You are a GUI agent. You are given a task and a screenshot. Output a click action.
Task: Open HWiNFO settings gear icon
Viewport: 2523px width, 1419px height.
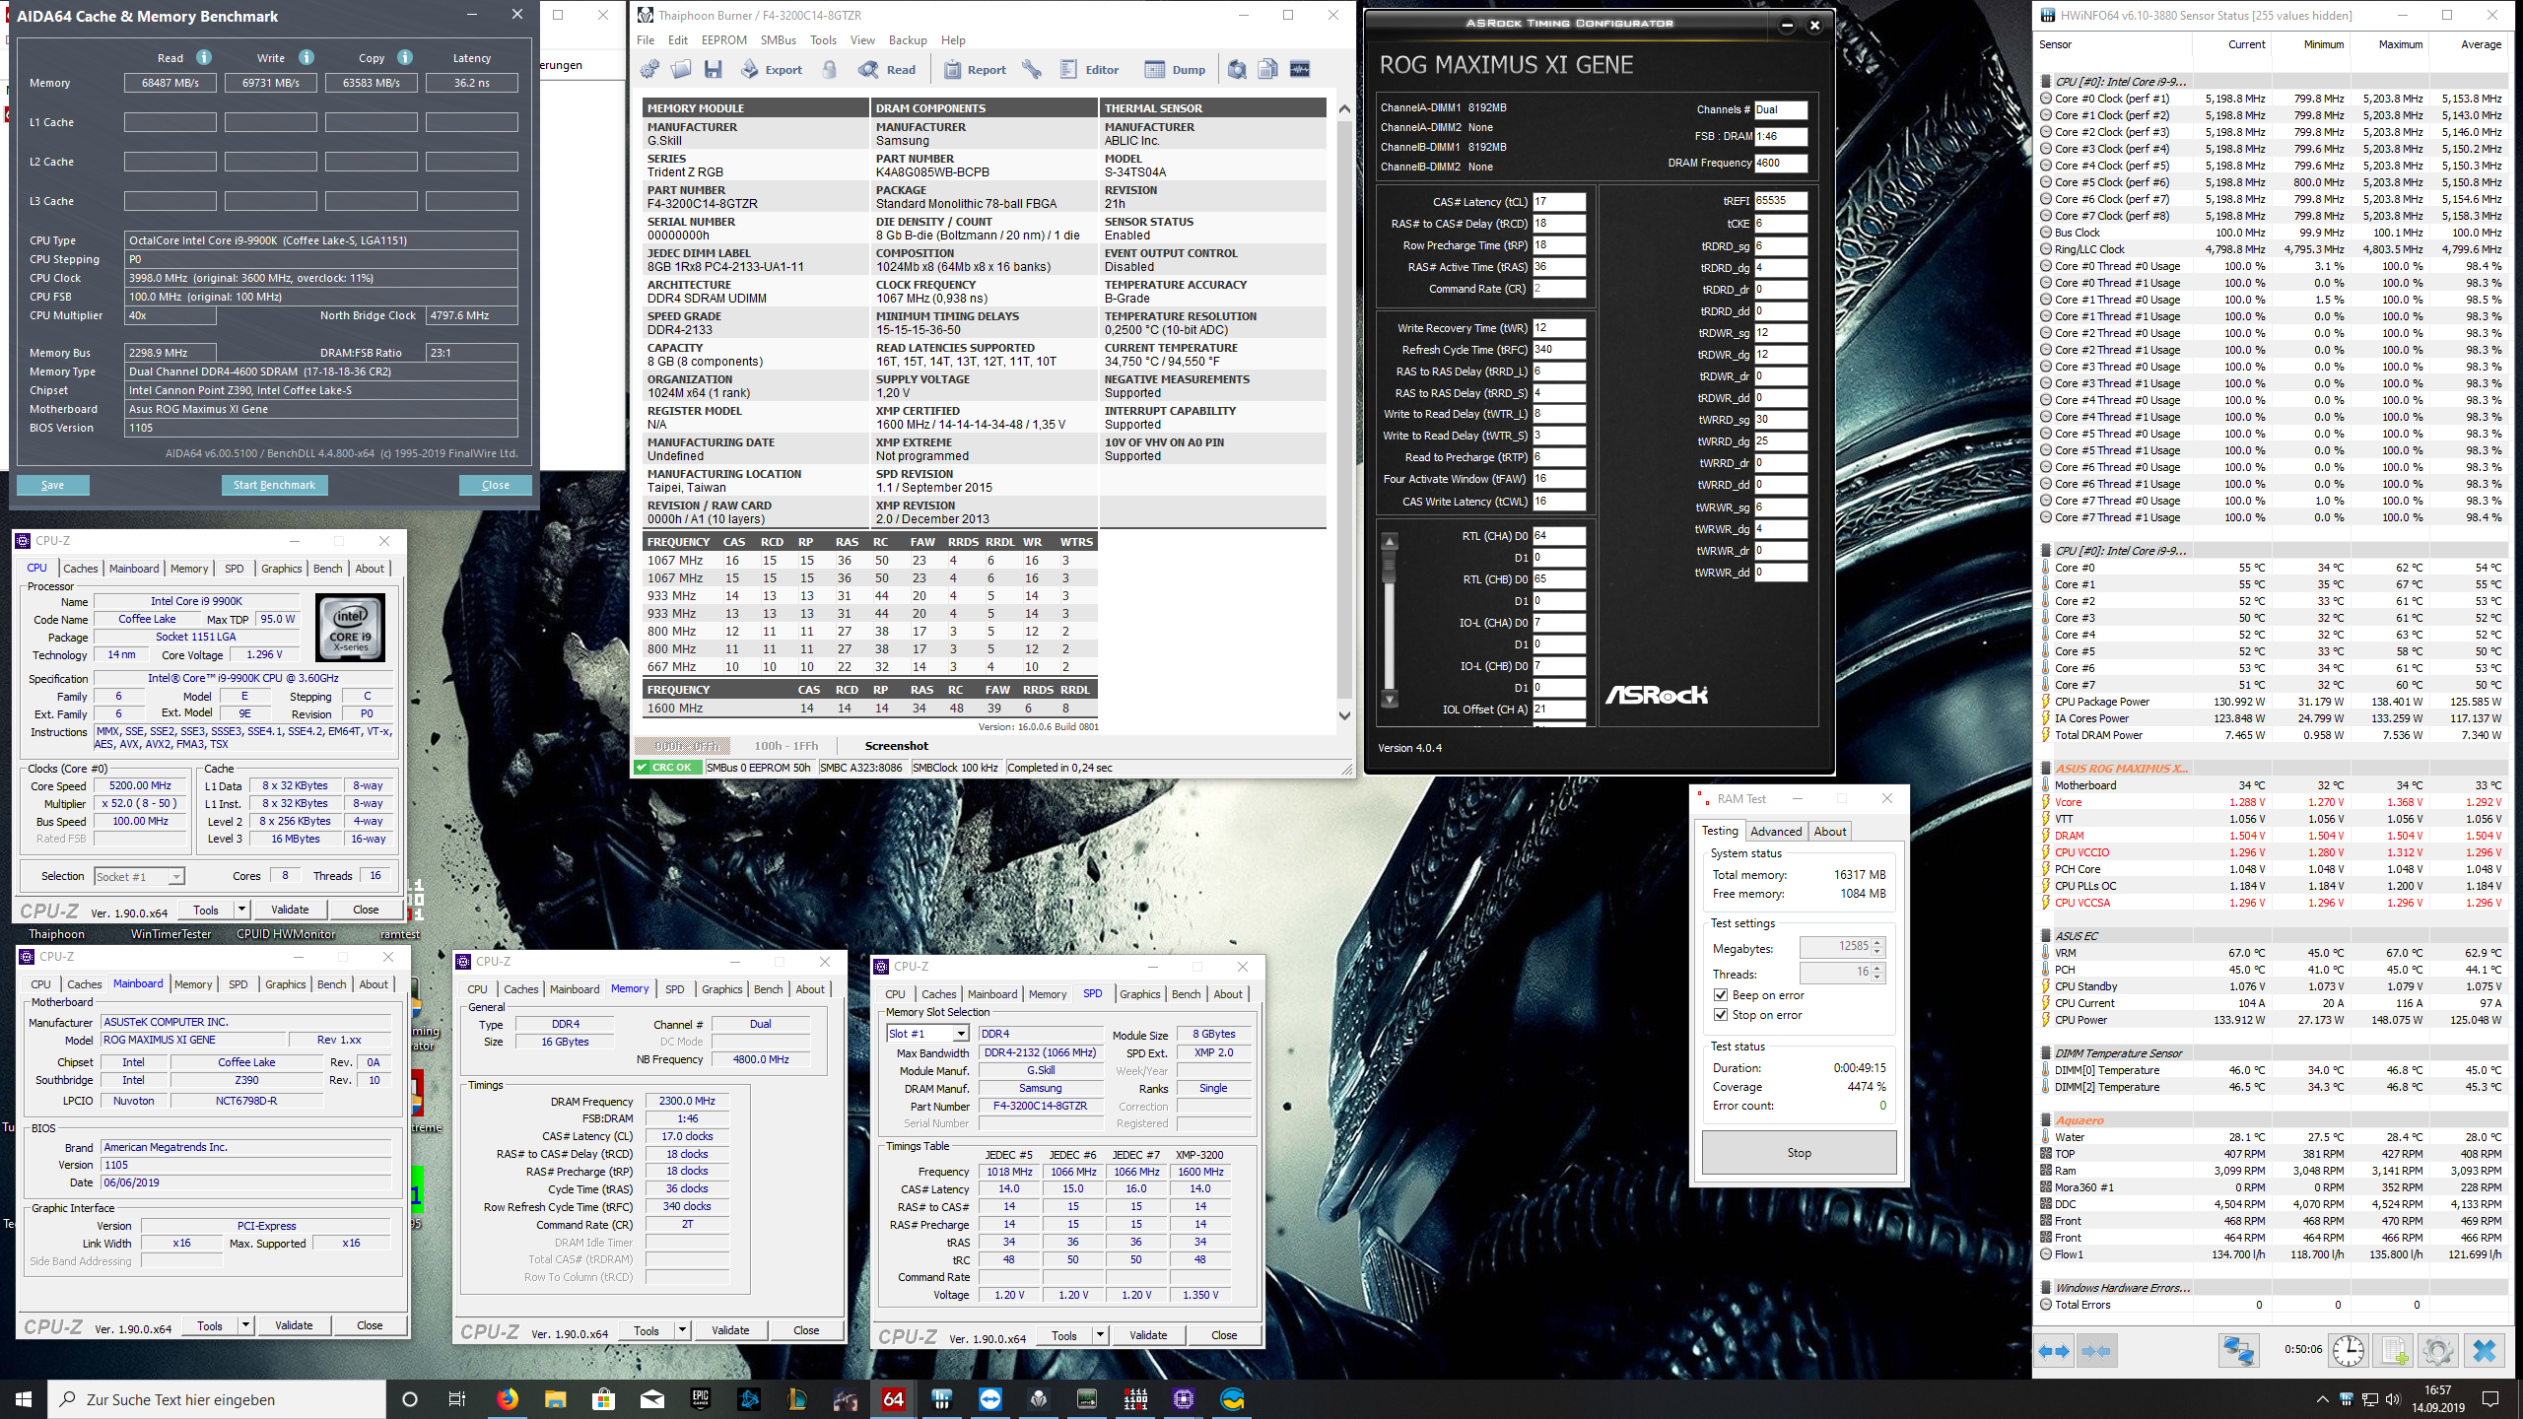point(2438,1350)
